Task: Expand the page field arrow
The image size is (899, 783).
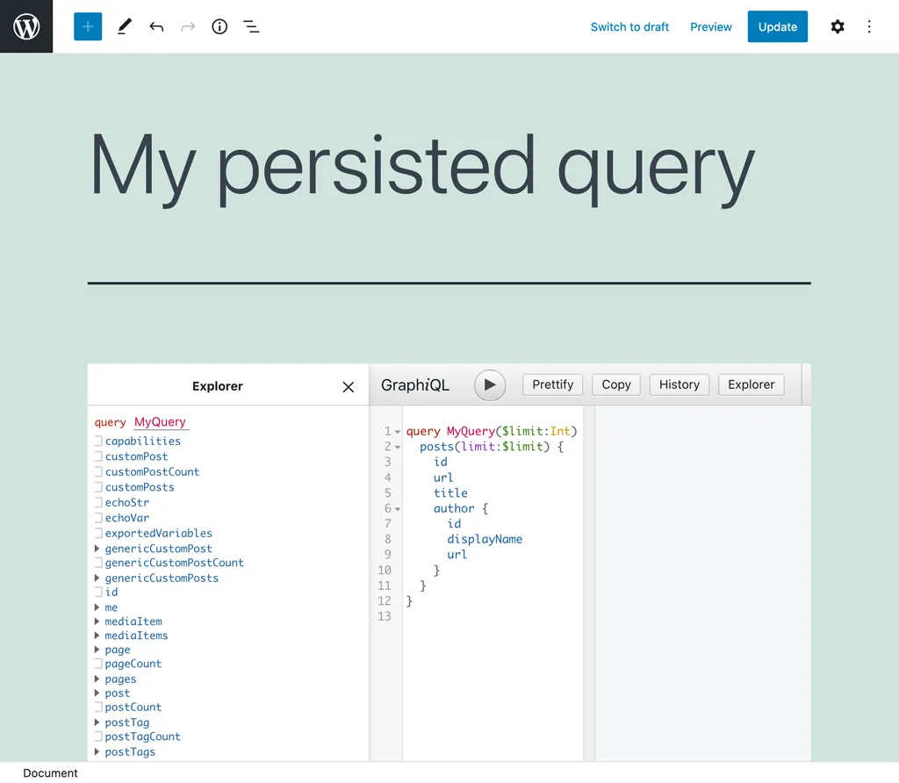Action: (97, 650)
